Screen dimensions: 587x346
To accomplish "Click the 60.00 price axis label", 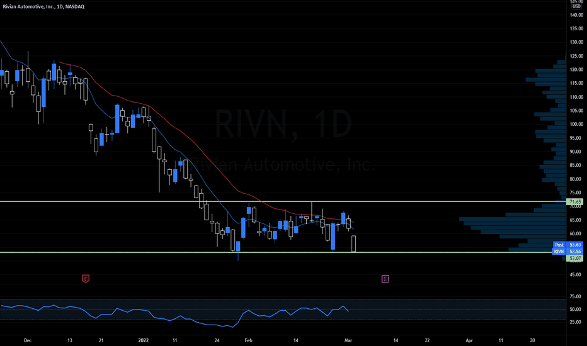I will tap(576, 233).
